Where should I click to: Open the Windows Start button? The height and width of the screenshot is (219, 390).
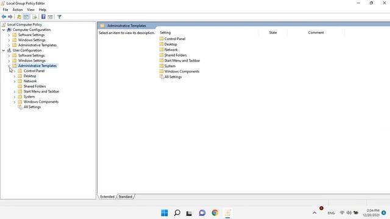pyautogui.click(x=165, y=213)
